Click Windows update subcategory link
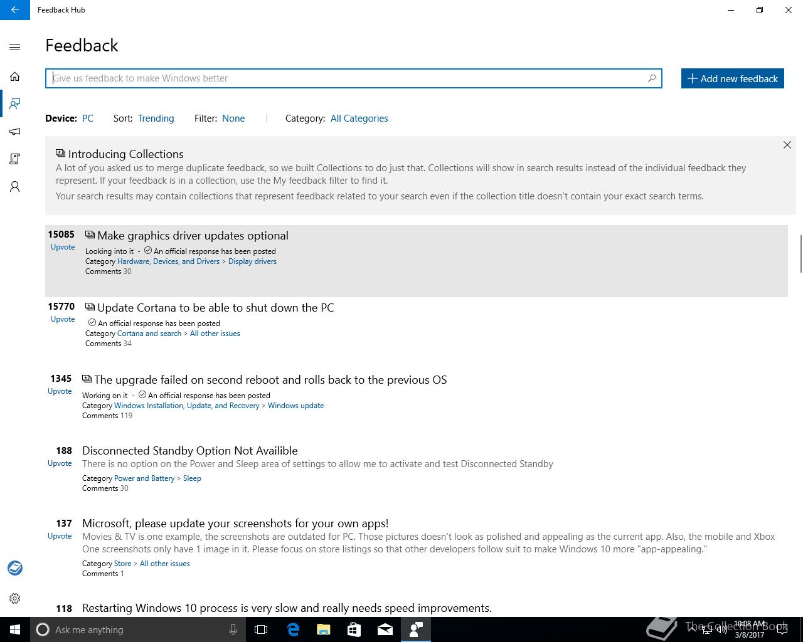 tap(295, 406)
